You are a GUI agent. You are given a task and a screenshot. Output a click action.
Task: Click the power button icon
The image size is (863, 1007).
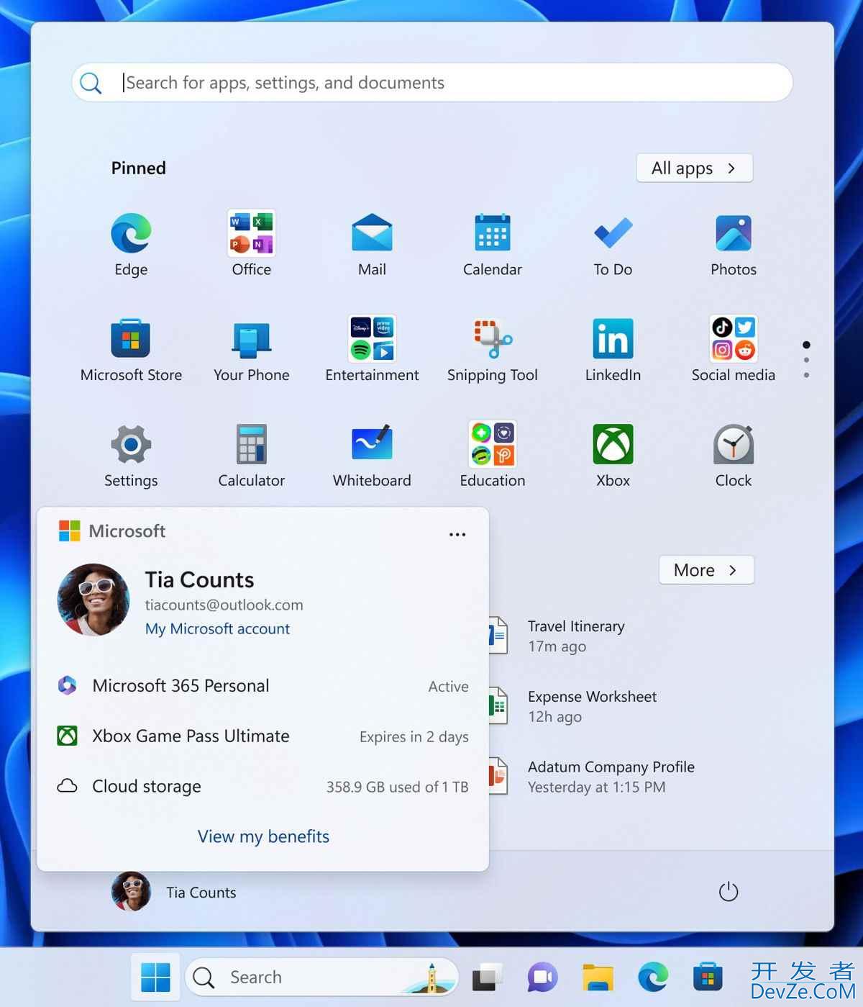pyautogui.click(x=728, y=892)
